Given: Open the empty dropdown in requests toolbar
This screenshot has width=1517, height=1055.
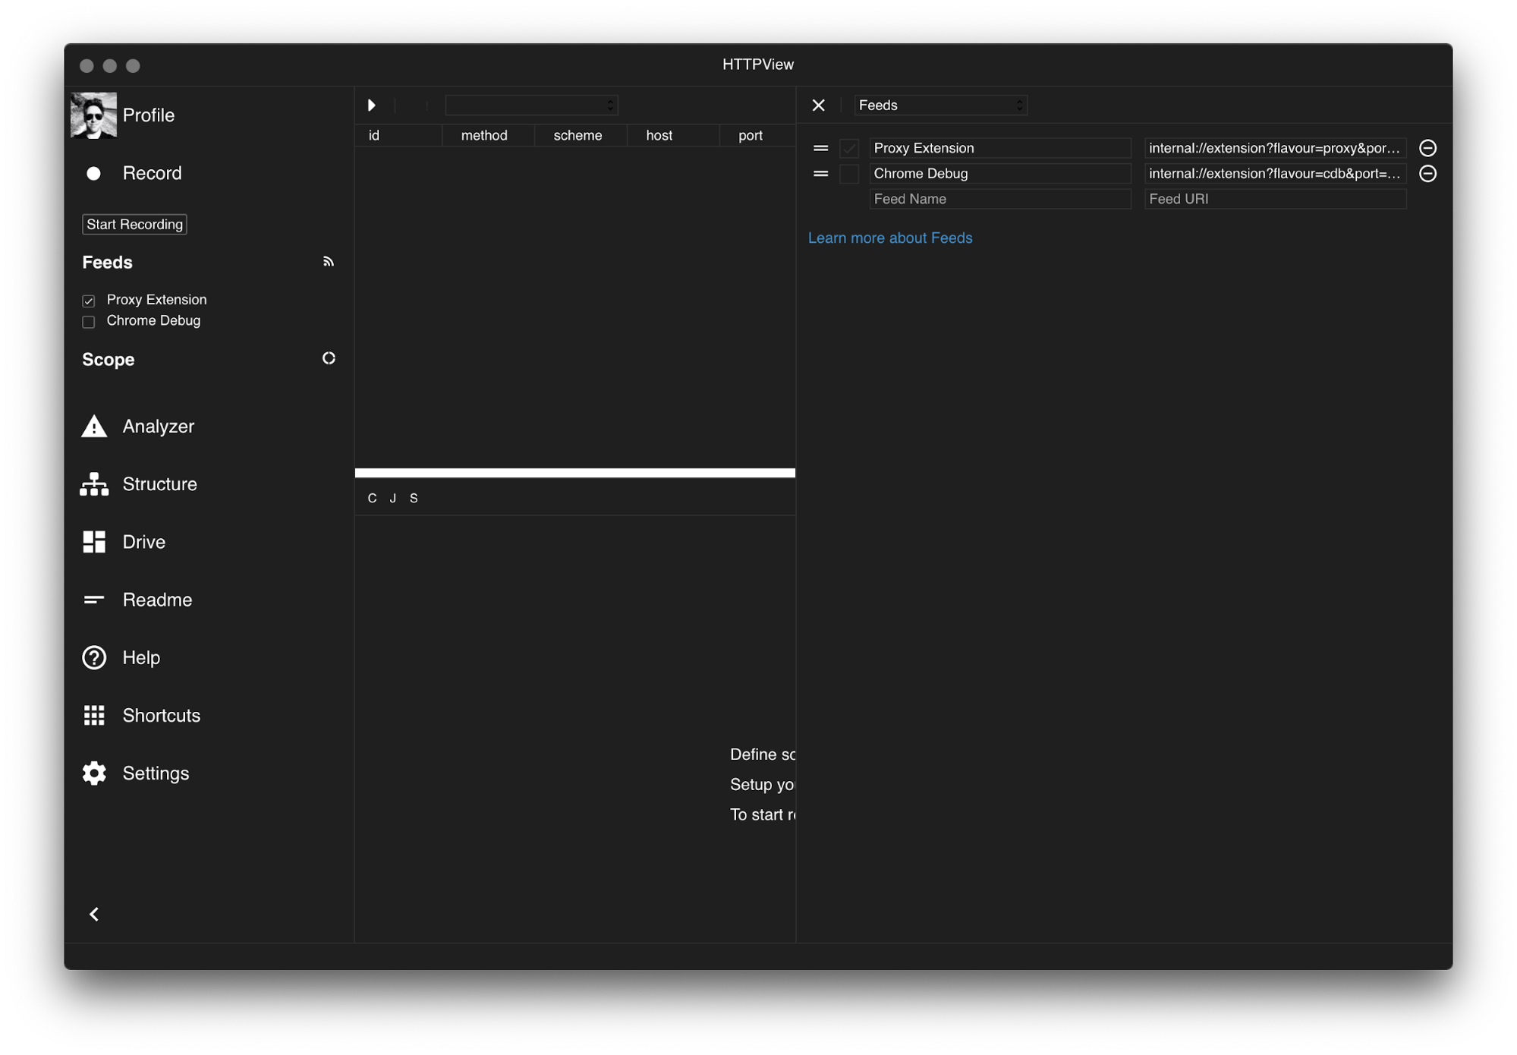Looking at the screenshot, I should 531,106.
